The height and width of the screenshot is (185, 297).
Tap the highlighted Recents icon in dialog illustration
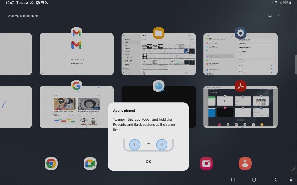[x=135, y=145]
